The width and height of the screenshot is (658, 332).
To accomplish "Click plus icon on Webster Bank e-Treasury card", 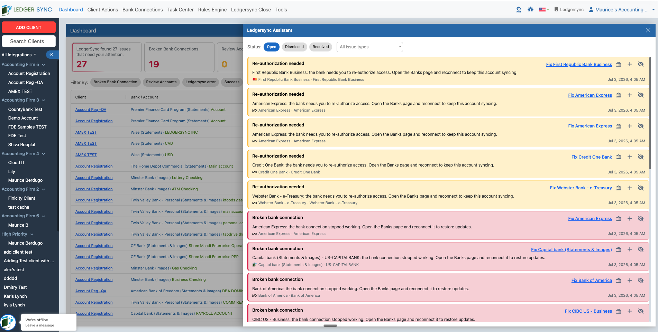I will (x=630, y=188).
